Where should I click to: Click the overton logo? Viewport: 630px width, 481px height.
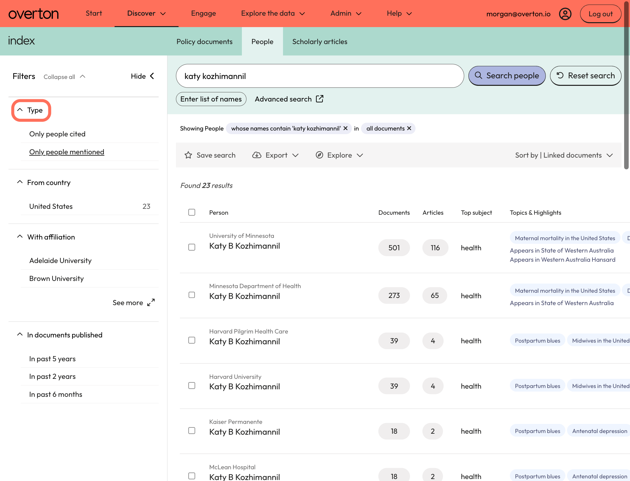pos(33,14)
